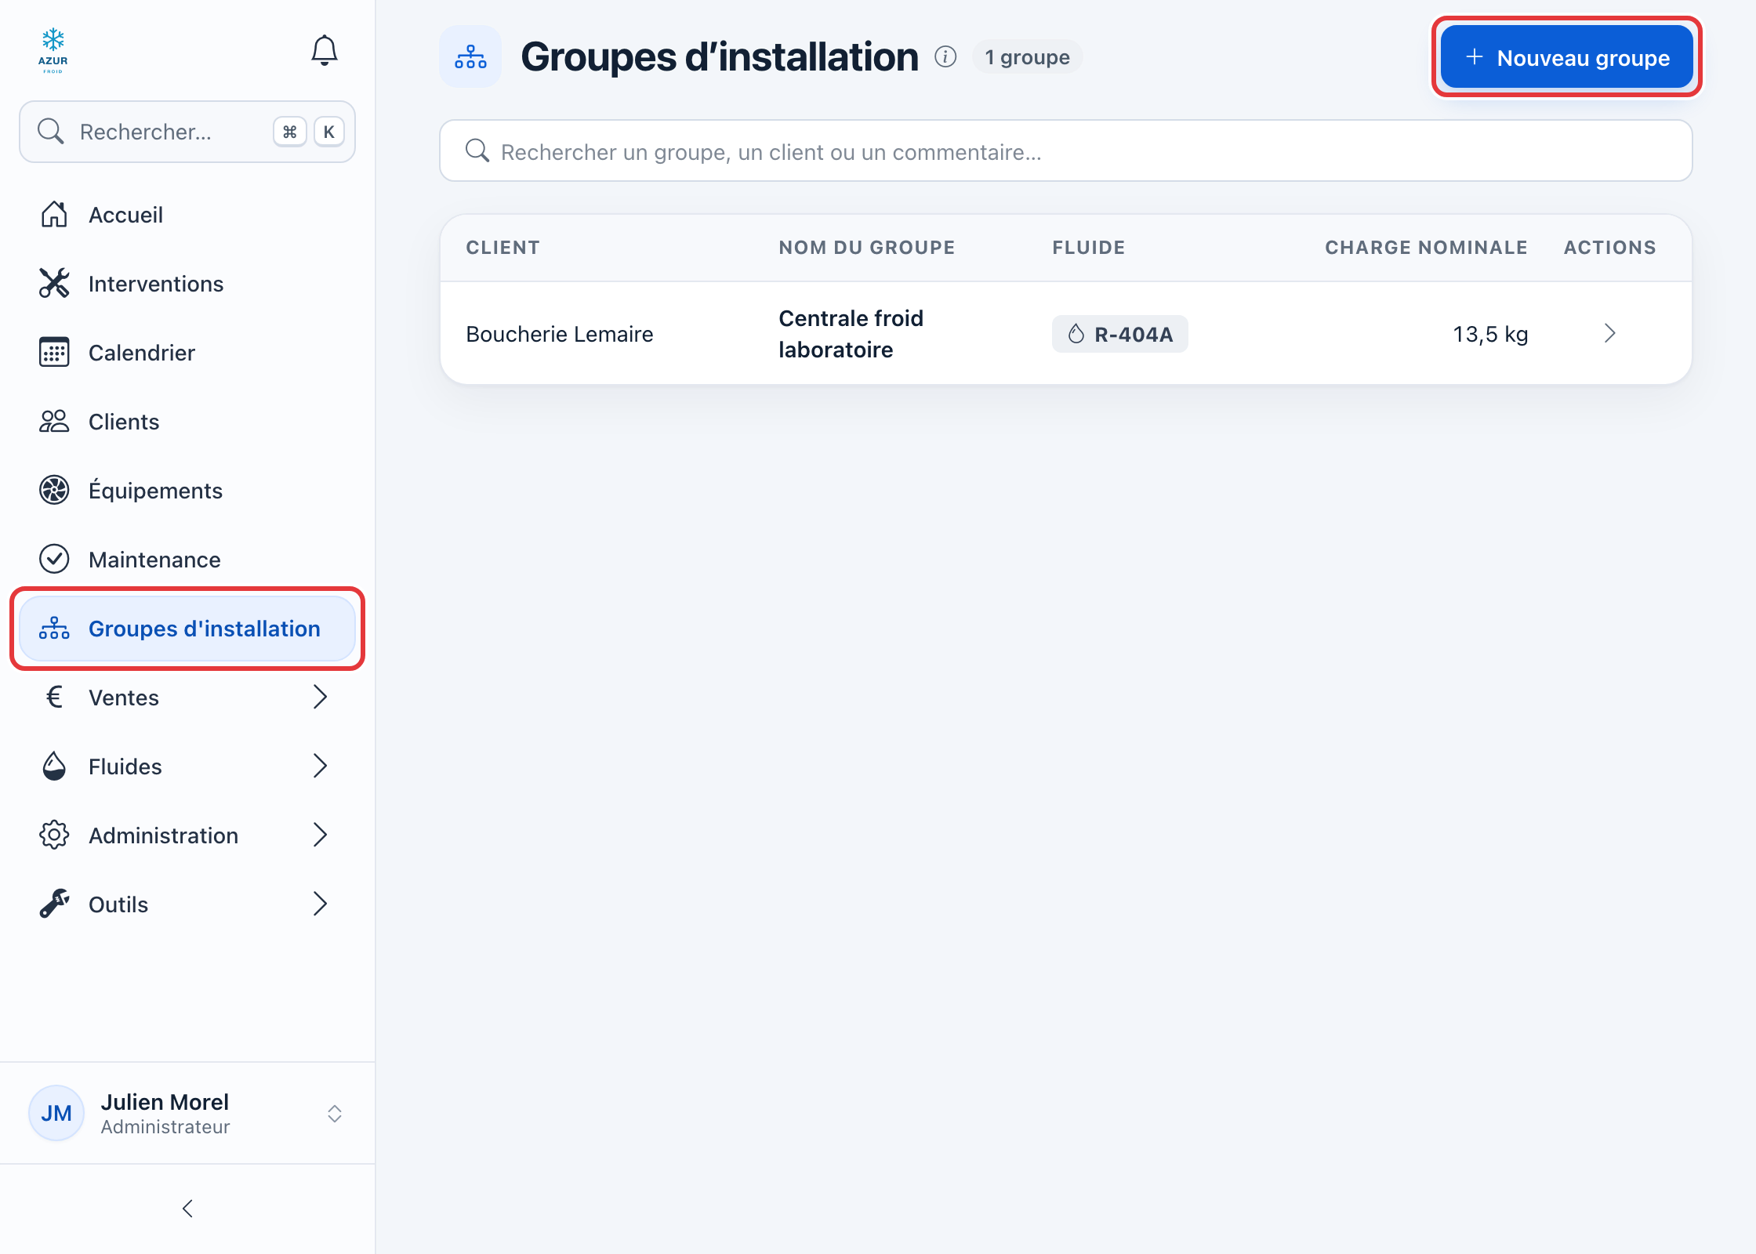This screenshot has width=1756, height=1254.
Task: Click the R-404A fluid badge
Action: pyautogui.click(x=1119, y=334)
